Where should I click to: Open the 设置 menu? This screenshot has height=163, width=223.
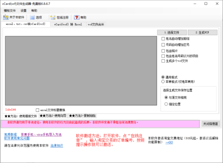click(23, 11)
